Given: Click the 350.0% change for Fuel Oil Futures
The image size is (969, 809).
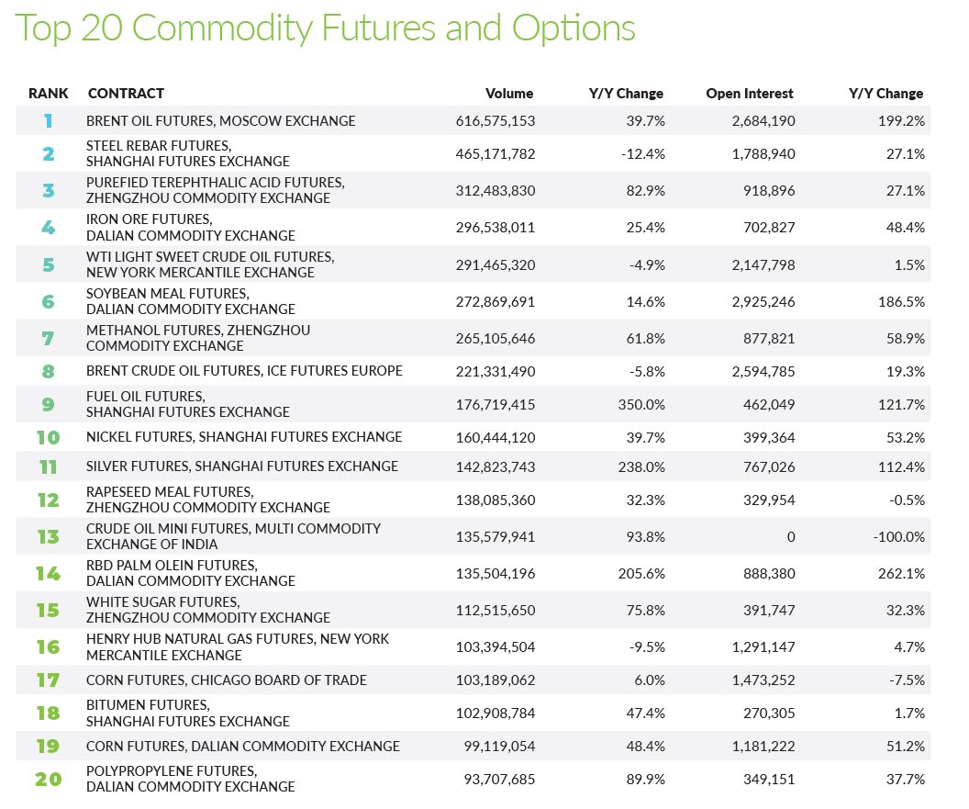Looking at the screenshot, I should tap(641, 404).
